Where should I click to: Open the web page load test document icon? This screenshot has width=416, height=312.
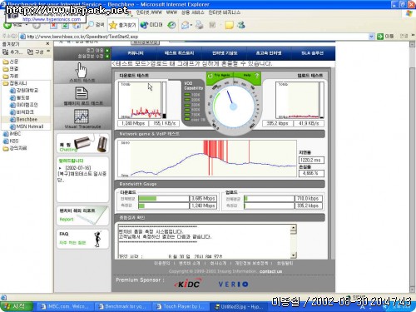(82, 93)
